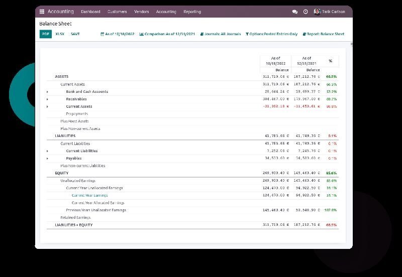This screenshot has width=402, height=277.
Task: Open the Comparison filter dropdown
Action: tap(167, 34)
